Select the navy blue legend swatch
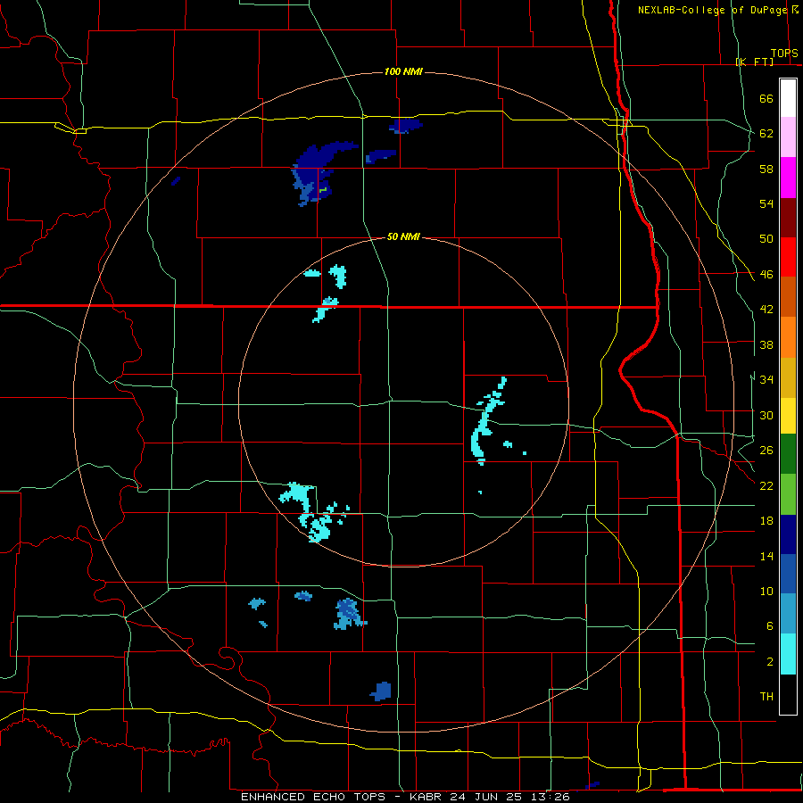Viewport: 803px width, 803px height. point(788,534)
